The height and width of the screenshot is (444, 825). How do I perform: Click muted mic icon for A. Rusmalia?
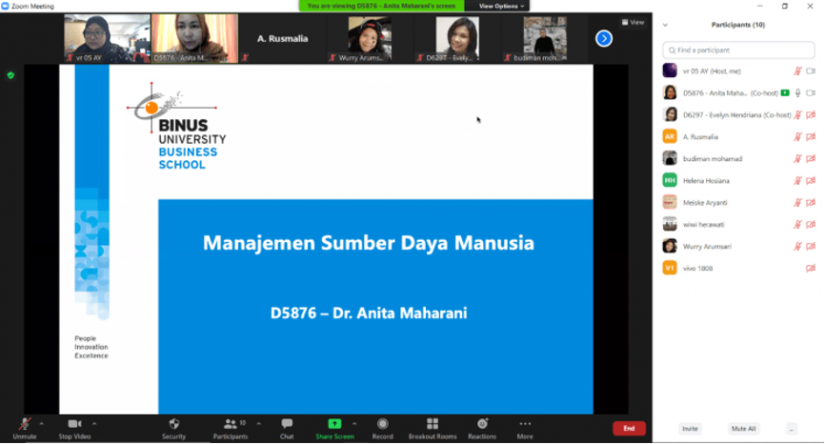click(797, 137)
